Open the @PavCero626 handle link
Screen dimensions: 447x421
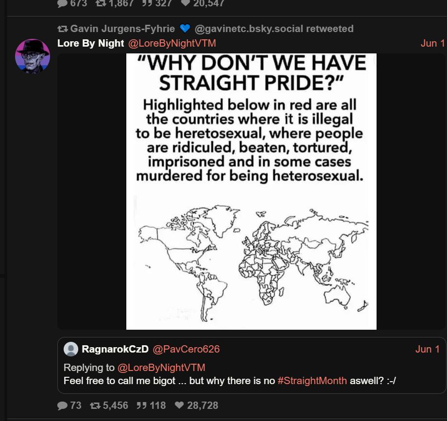point(186,349)
